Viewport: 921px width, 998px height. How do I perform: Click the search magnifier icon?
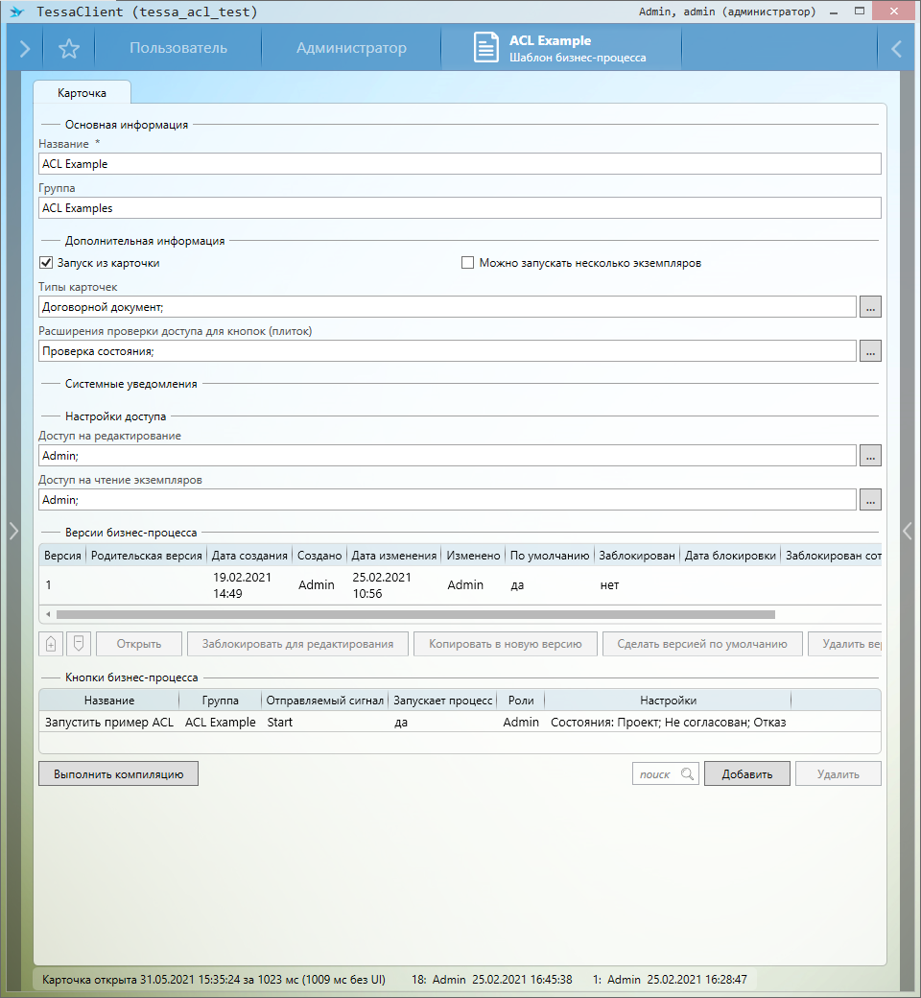(687, 773)
